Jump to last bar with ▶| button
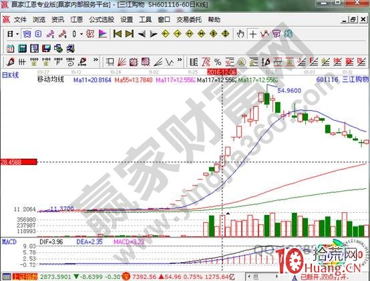 [130, 34]
